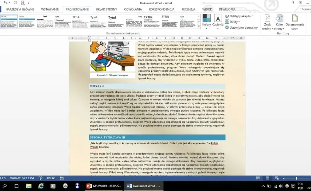Switch to Print Layout view
Viewport: 311px width, 191px height.
click(x=268, y=178)
